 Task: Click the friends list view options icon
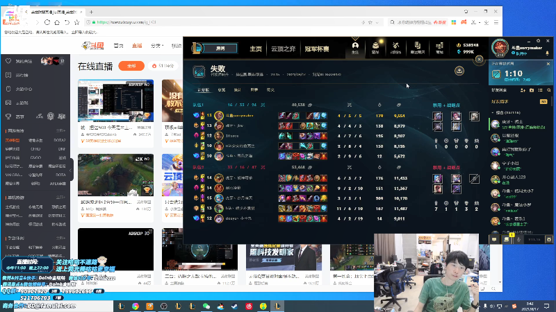pos(540,90)
